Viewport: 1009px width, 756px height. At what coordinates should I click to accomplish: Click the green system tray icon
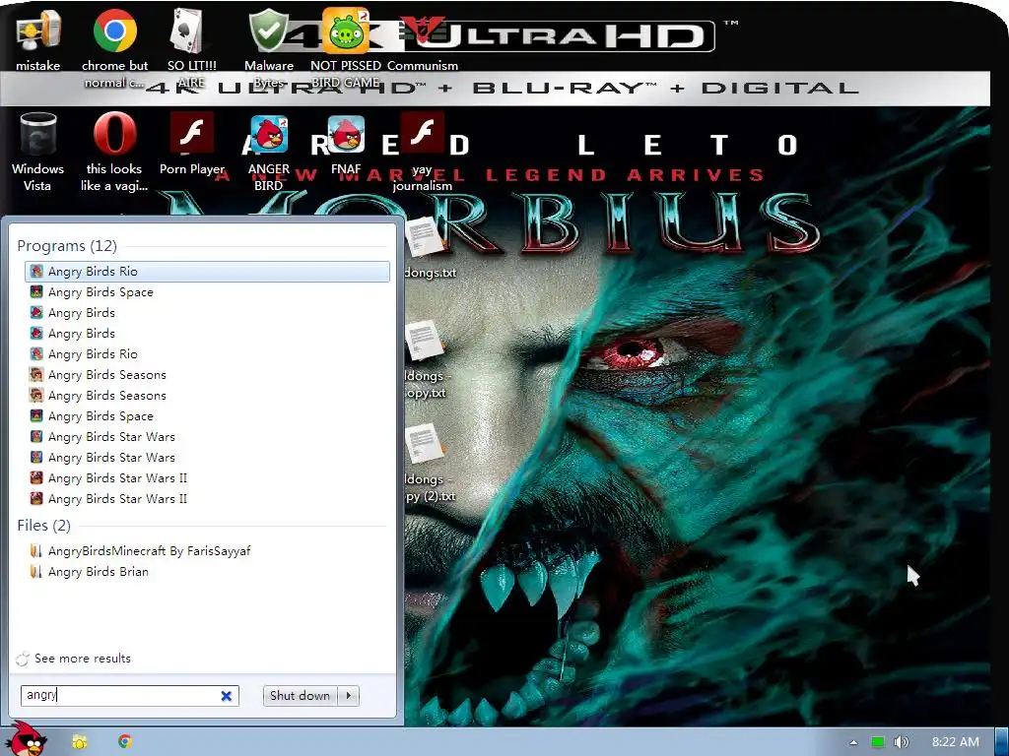click(x=878, y=742)
